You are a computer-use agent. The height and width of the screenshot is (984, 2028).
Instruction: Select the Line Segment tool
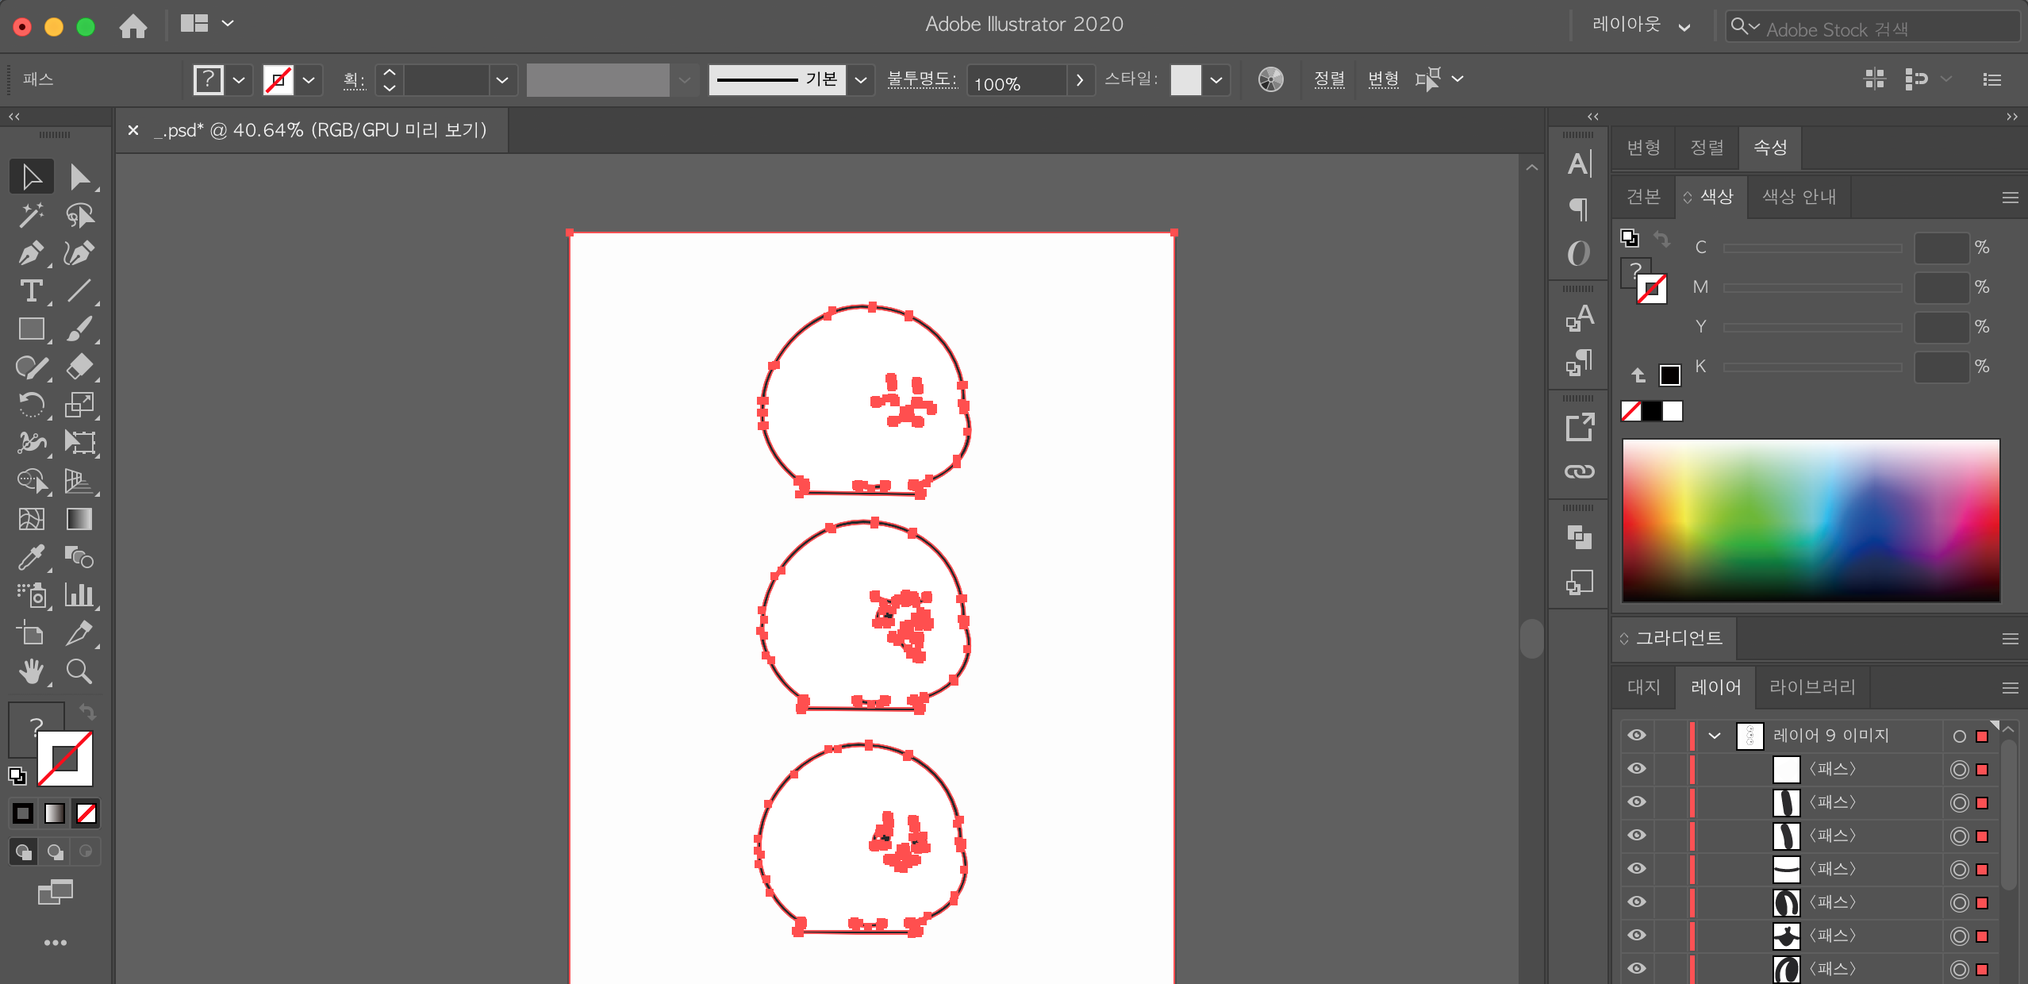[x=79, y=290]
